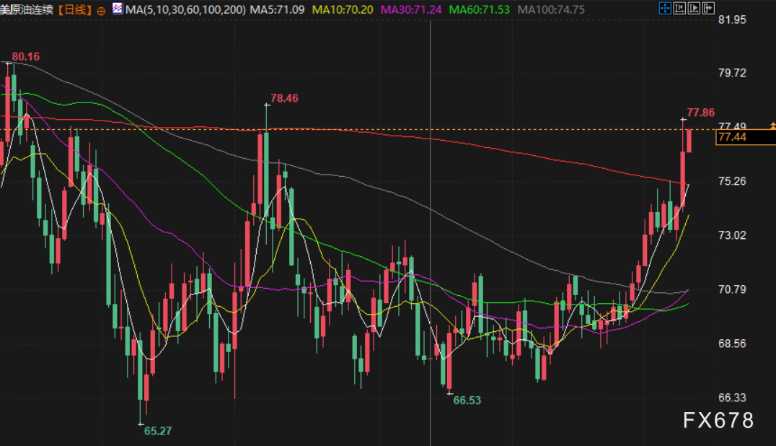Image resolution: width=776 pixels, height=446 pixels.
Task: Select the MA5:71.09 white legend label
Action: pos(277,9)
